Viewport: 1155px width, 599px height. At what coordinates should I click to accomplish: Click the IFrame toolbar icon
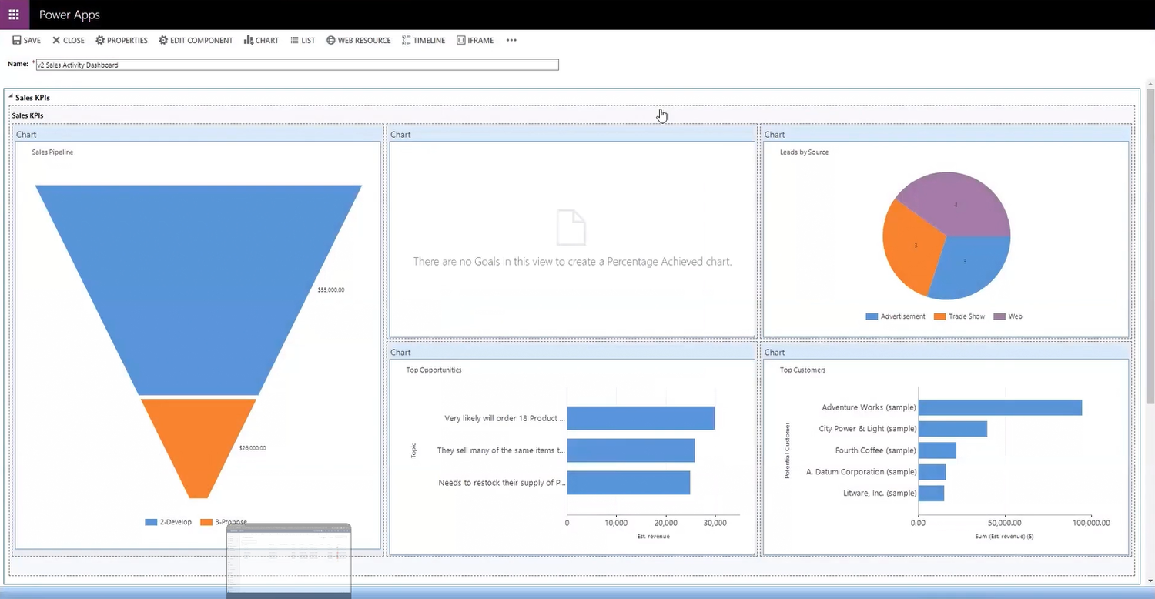[x=460, y=40]
